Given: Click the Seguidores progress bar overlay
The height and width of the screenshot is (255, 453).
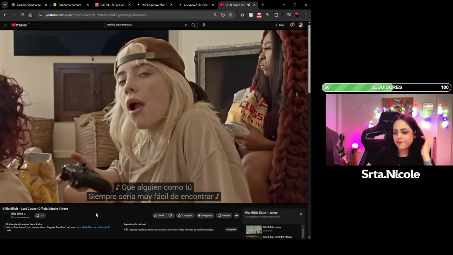Looking at the screenshot, I should [386, 87].
